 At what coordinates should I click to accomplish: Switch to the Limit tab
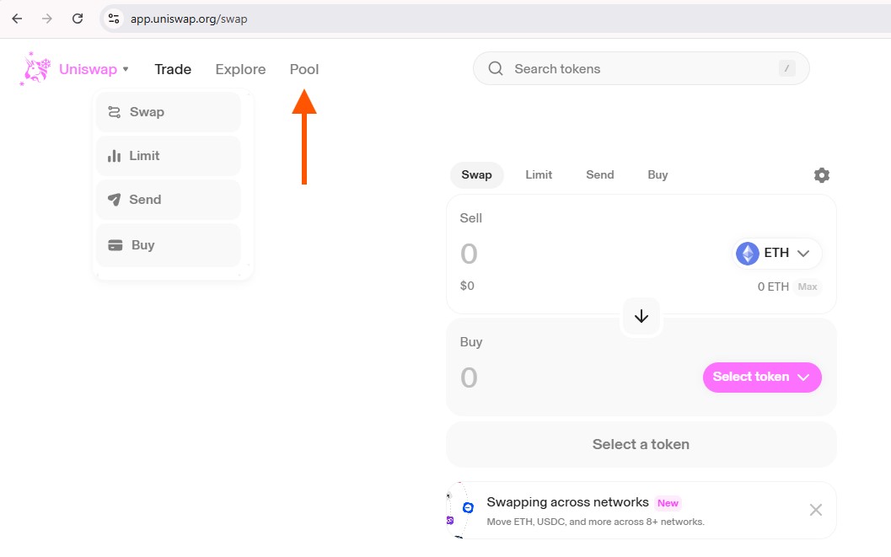539,175
